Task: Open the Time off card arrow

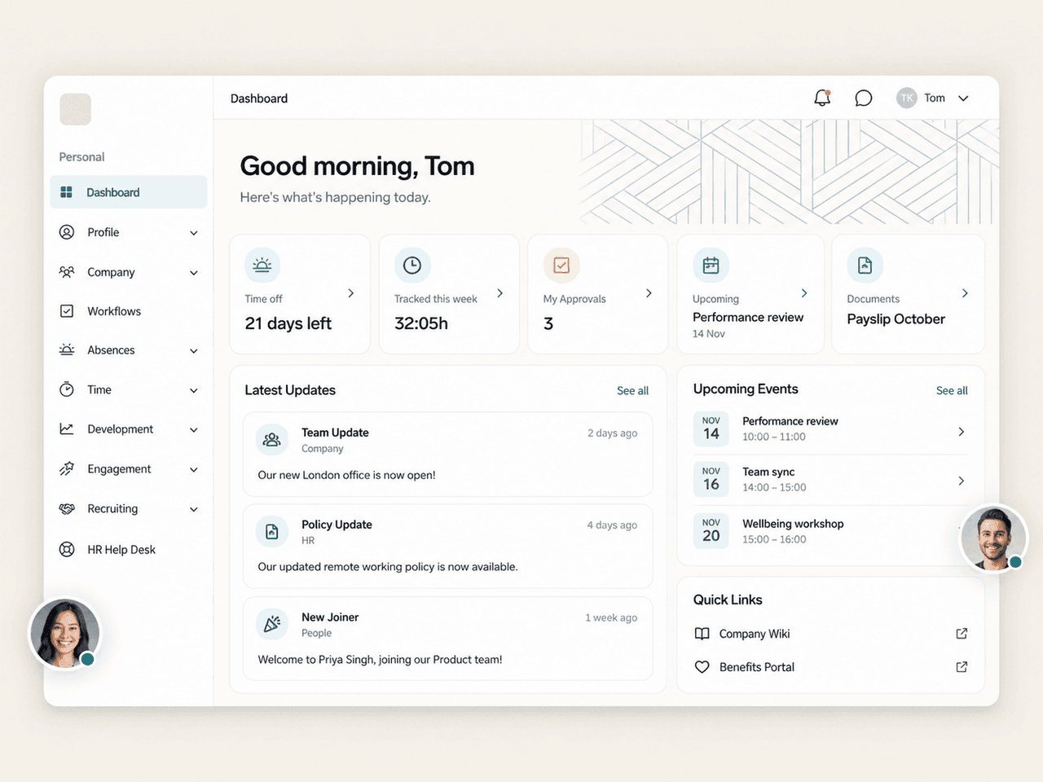Action: (x=351, y=293)
